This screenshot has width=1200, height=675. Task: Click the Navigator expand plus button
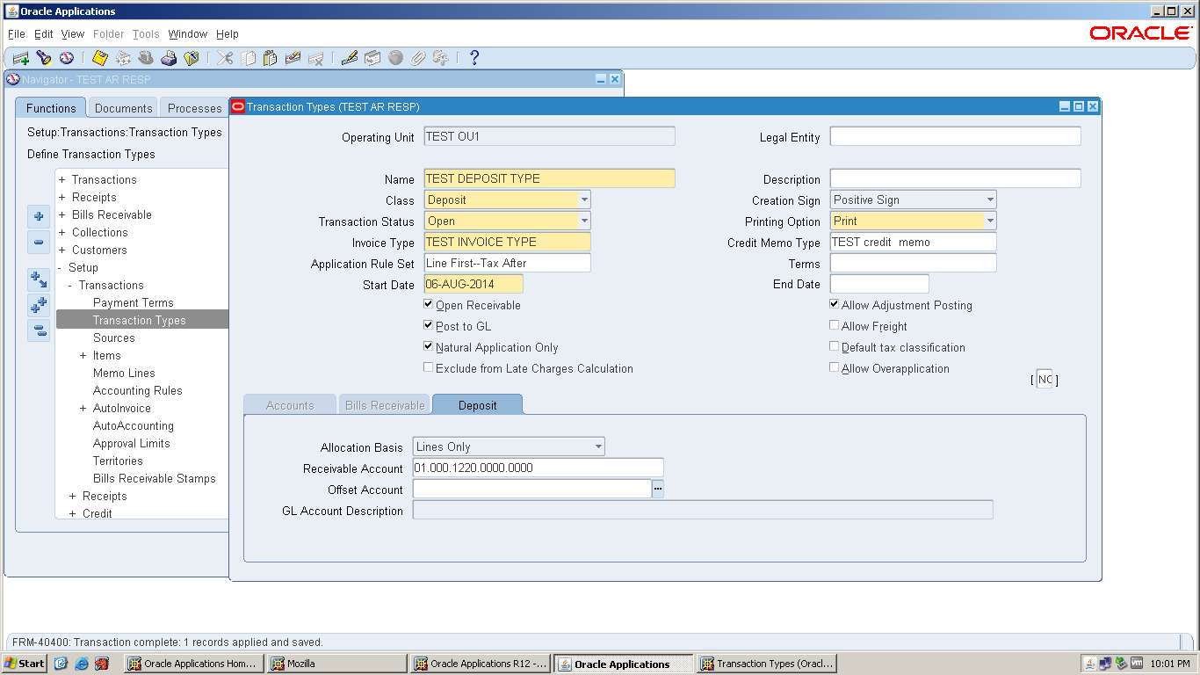click(39, 216)
